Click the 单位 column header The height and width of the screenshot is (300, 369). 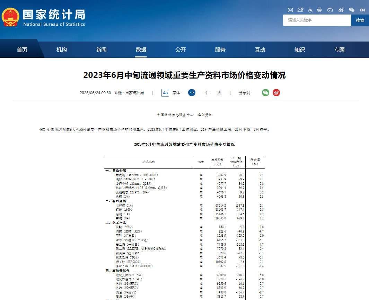[201, 162]
